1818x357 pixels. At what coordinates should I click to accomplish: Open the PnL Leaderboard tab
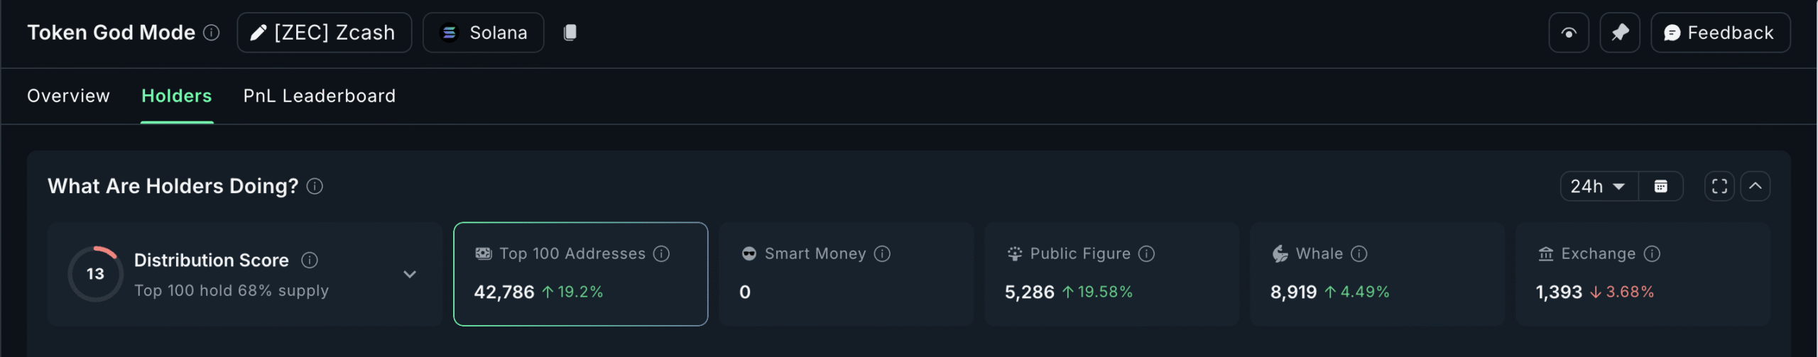pos(319,96)
